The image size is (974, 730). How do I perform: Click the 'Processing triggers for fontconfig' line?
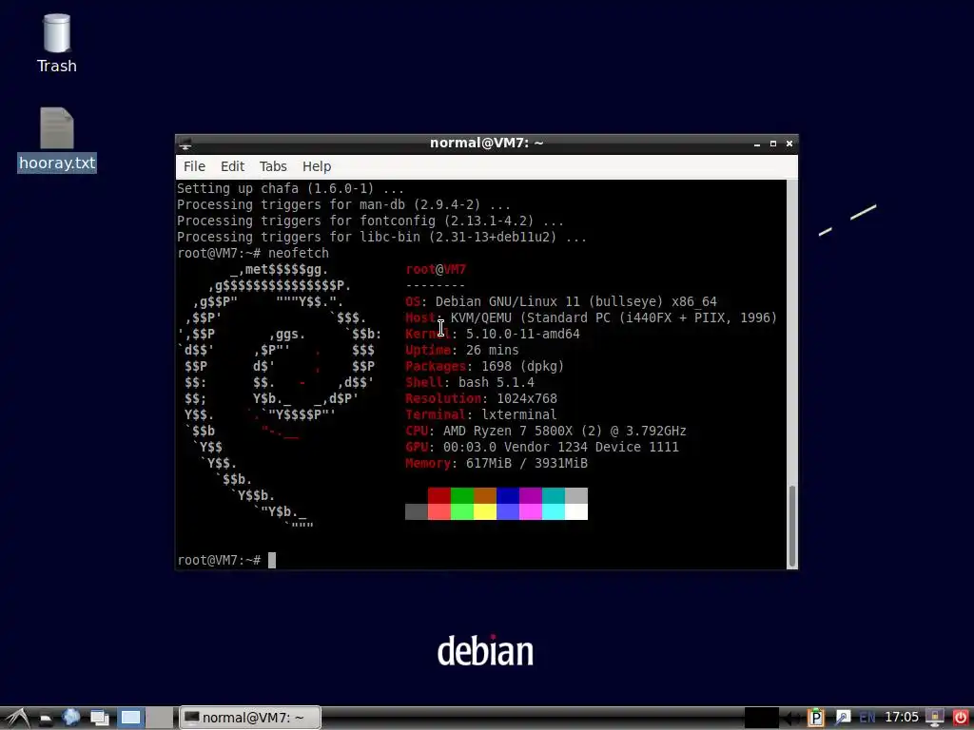370,221
